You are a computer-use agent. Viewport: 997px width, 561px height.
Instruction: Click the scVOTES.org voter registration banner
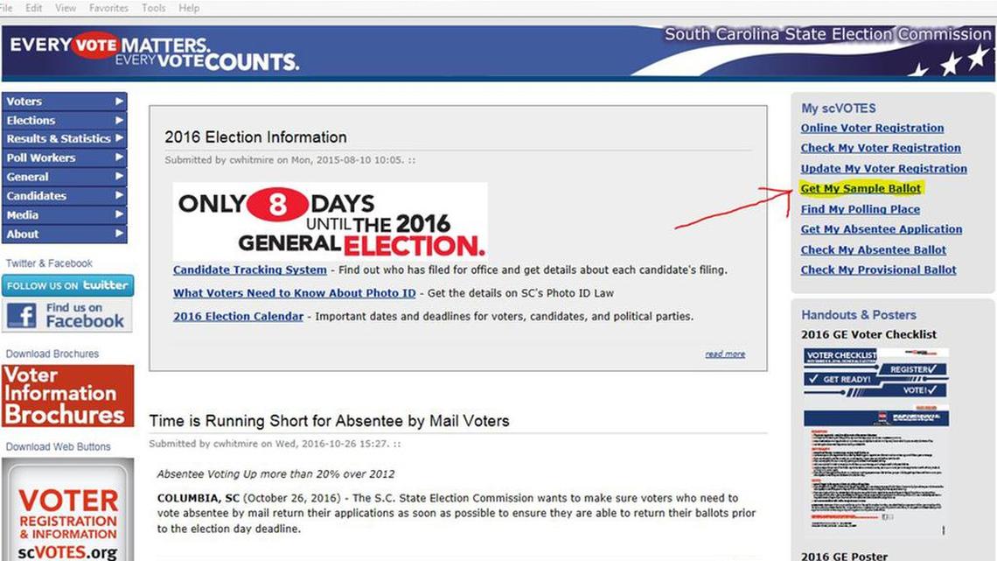point(67,512)
